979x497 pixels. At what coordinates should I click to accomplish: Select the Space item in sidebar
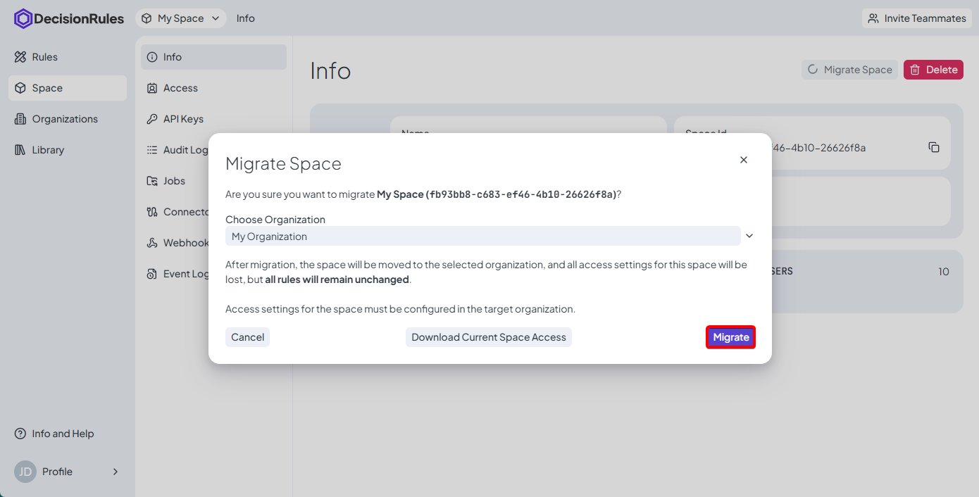point(47,88)
